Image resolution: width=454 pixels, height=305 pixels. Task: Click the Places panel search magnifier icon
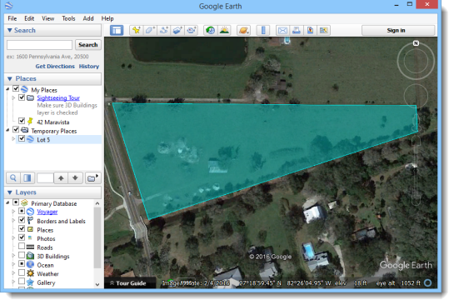13,177
